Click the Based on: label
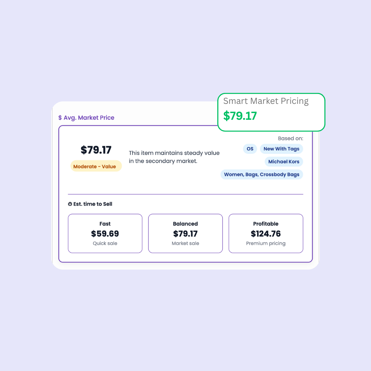 pos(290,138)
